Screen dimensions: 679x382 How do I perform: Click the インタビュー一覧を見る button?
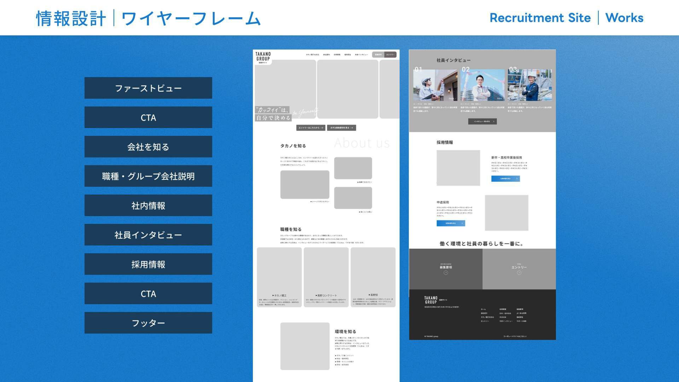482,121
